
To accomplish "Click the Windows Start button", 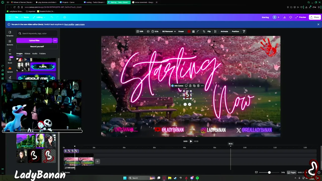I will (x=125, y=178).
